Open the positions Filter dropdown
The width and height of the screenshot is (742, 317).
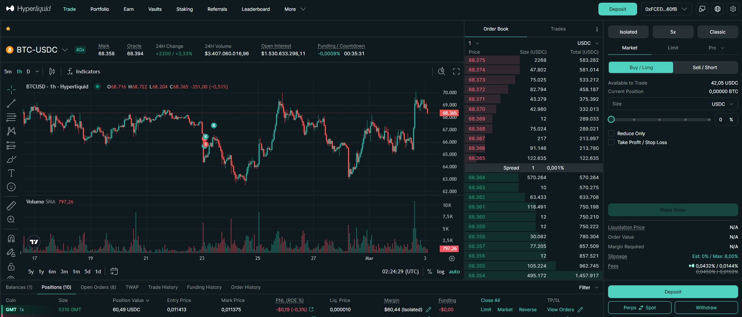click(x=589, y=287)
